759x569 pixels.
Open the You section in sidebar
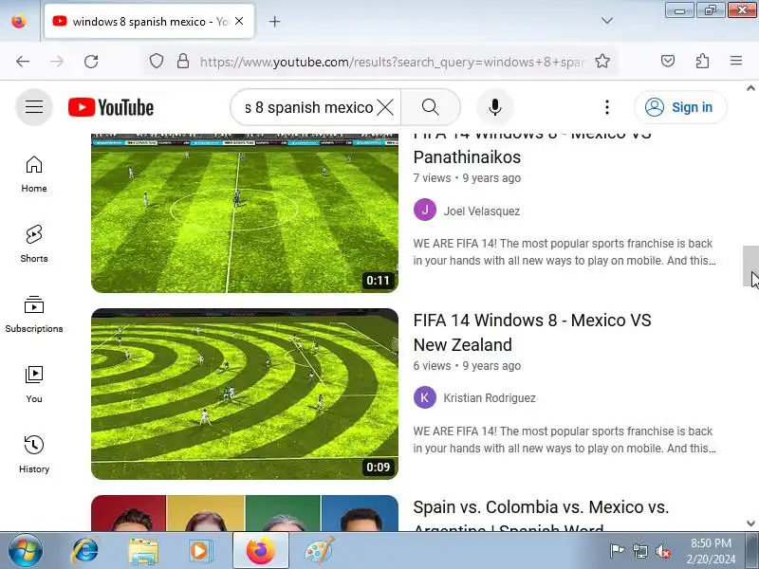click(34, 385)
